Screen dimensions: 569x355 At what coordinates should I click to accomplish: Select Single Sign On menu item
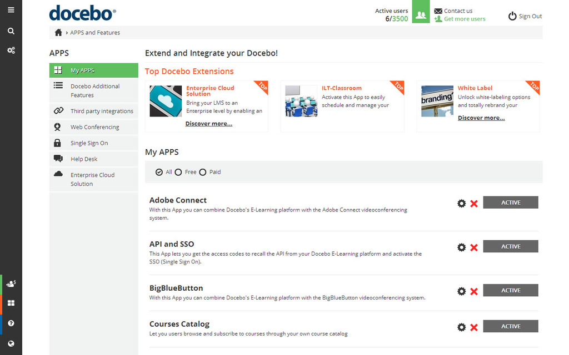click(89, 143)
